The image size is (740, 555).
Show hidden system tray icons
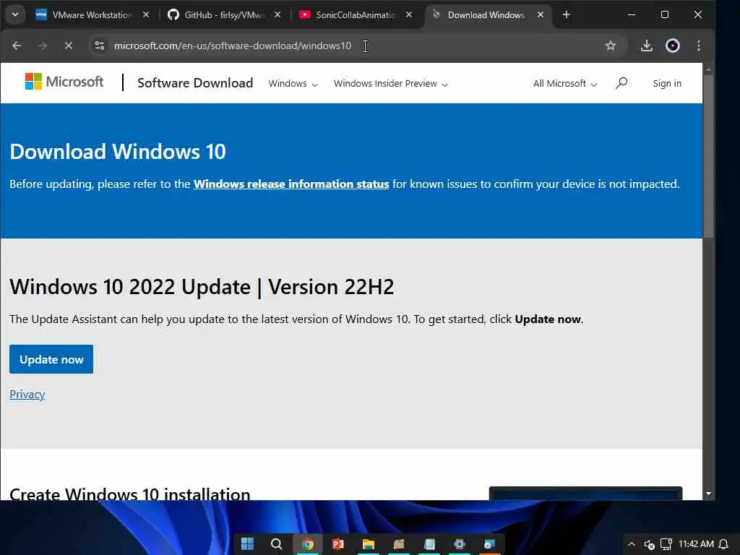coord(632,544)
